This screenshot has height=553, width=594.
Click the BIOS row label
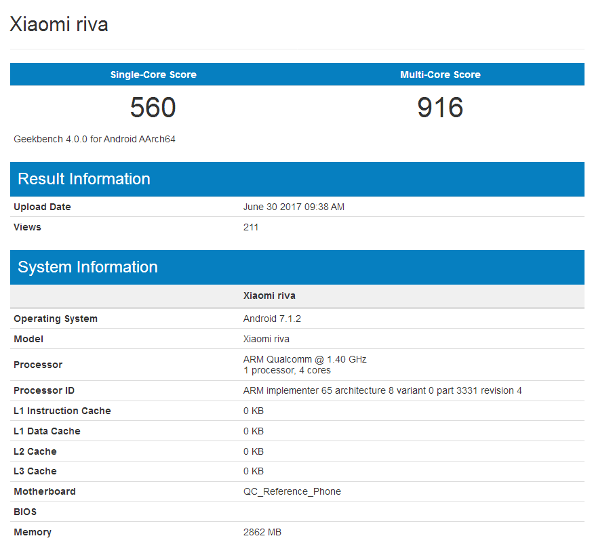coord(25,512)
